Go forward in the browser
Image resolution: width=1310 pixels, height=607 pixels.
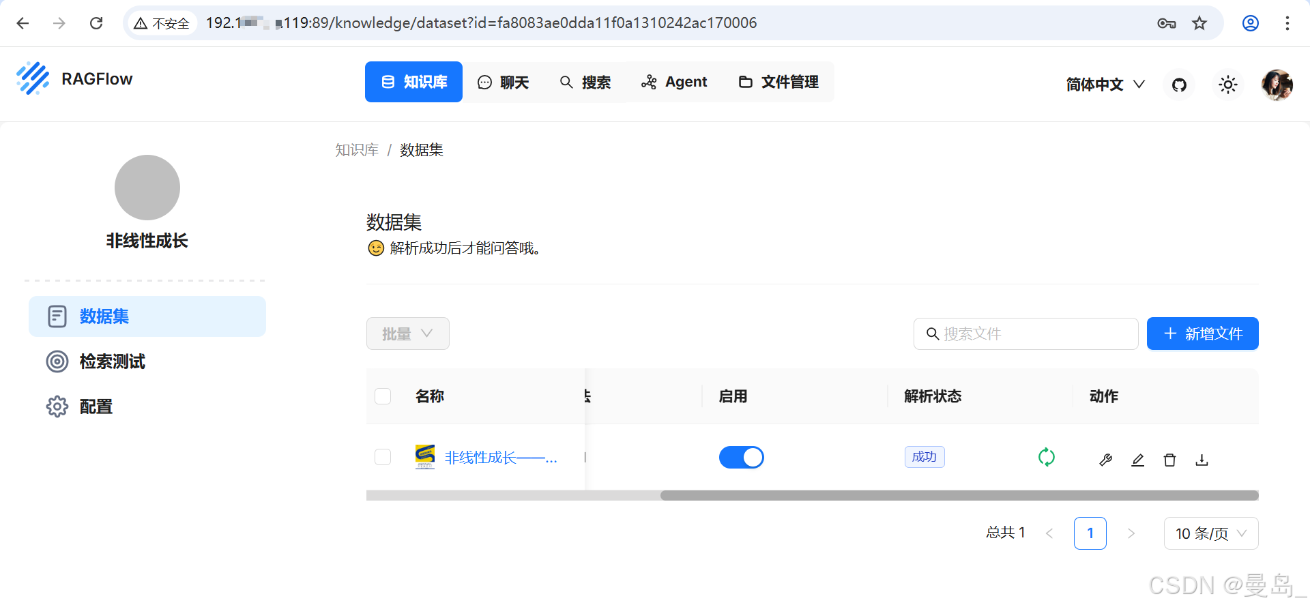(59, 23)
